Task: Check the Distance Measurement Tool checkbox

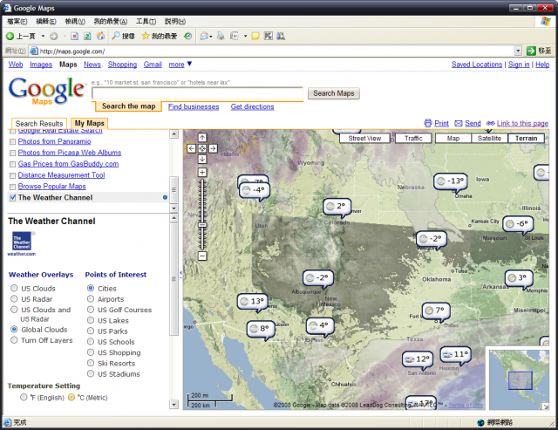Action: tap(13, 175)
